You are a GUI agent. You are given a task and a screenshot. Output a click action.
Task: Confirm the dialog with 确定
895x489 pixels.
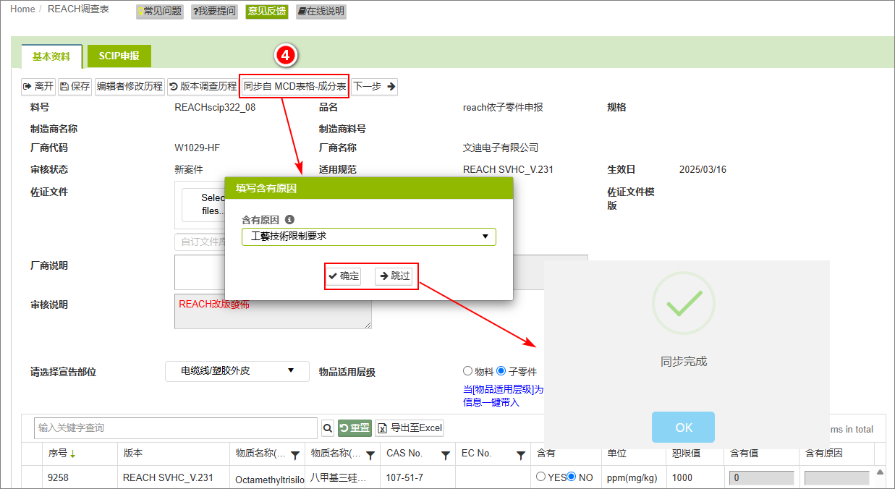(x=343, y=276)
